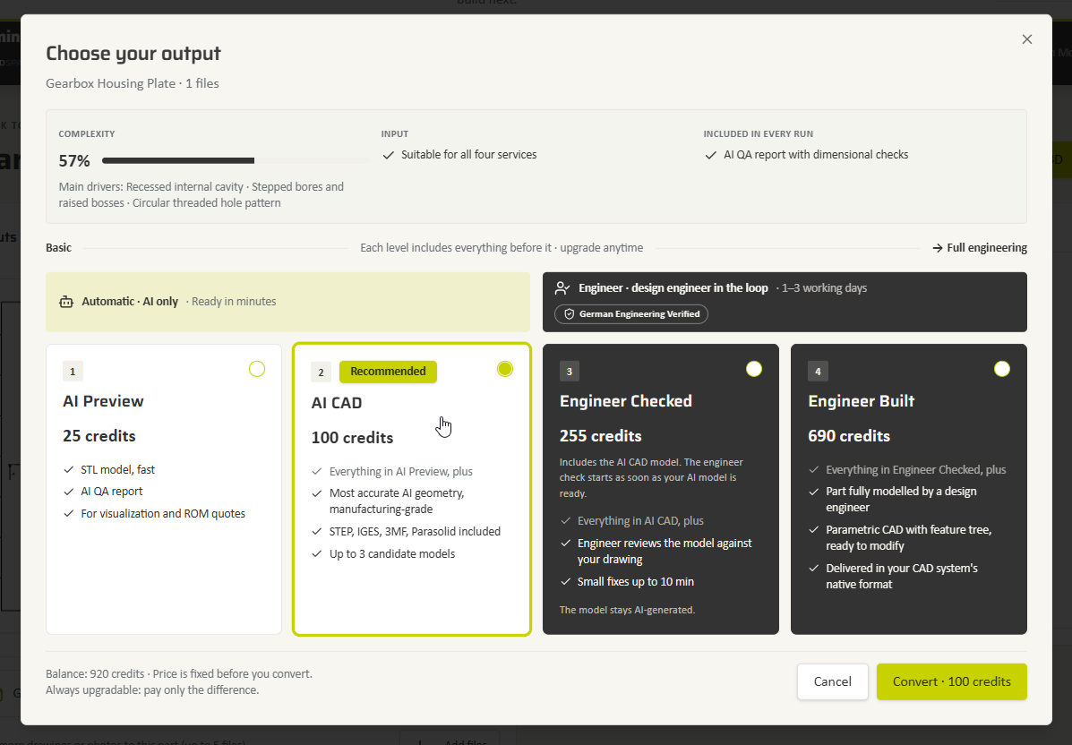Click the AI CAD card title

337,403
